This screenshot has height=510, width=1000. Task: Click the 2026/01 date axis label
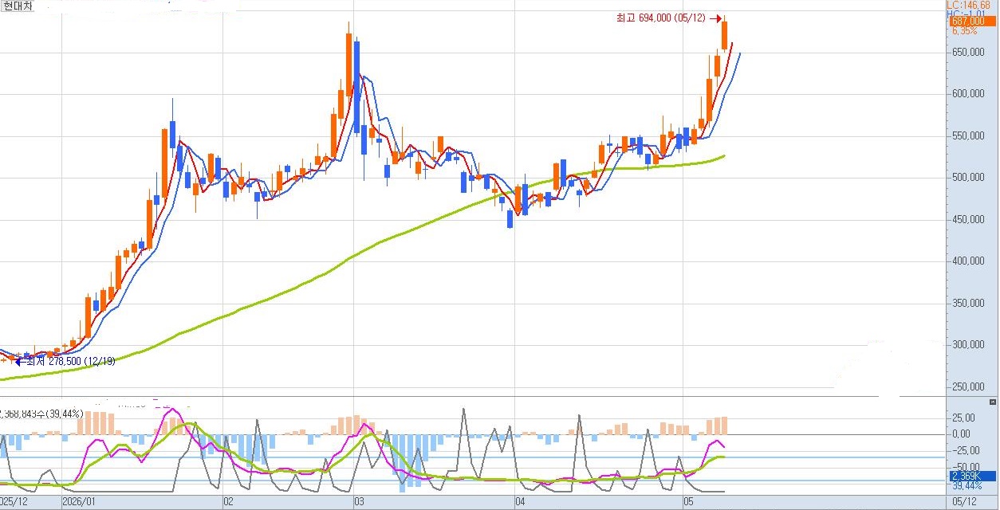[79, 503]
